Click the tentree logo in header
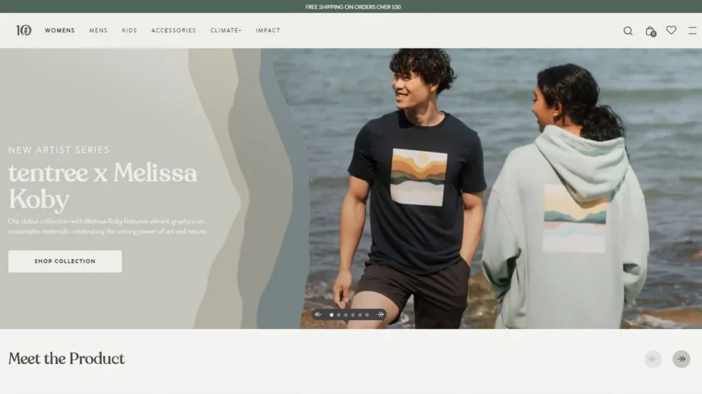Viewport: 702px width, 394px height. coord(24,30)
